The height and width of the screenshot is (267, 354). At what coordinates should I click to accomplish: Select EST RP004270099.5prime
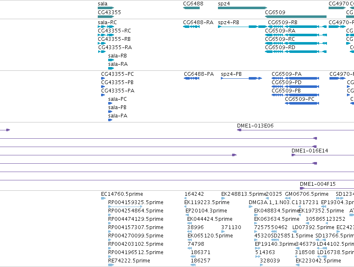(x=136, y=236)
